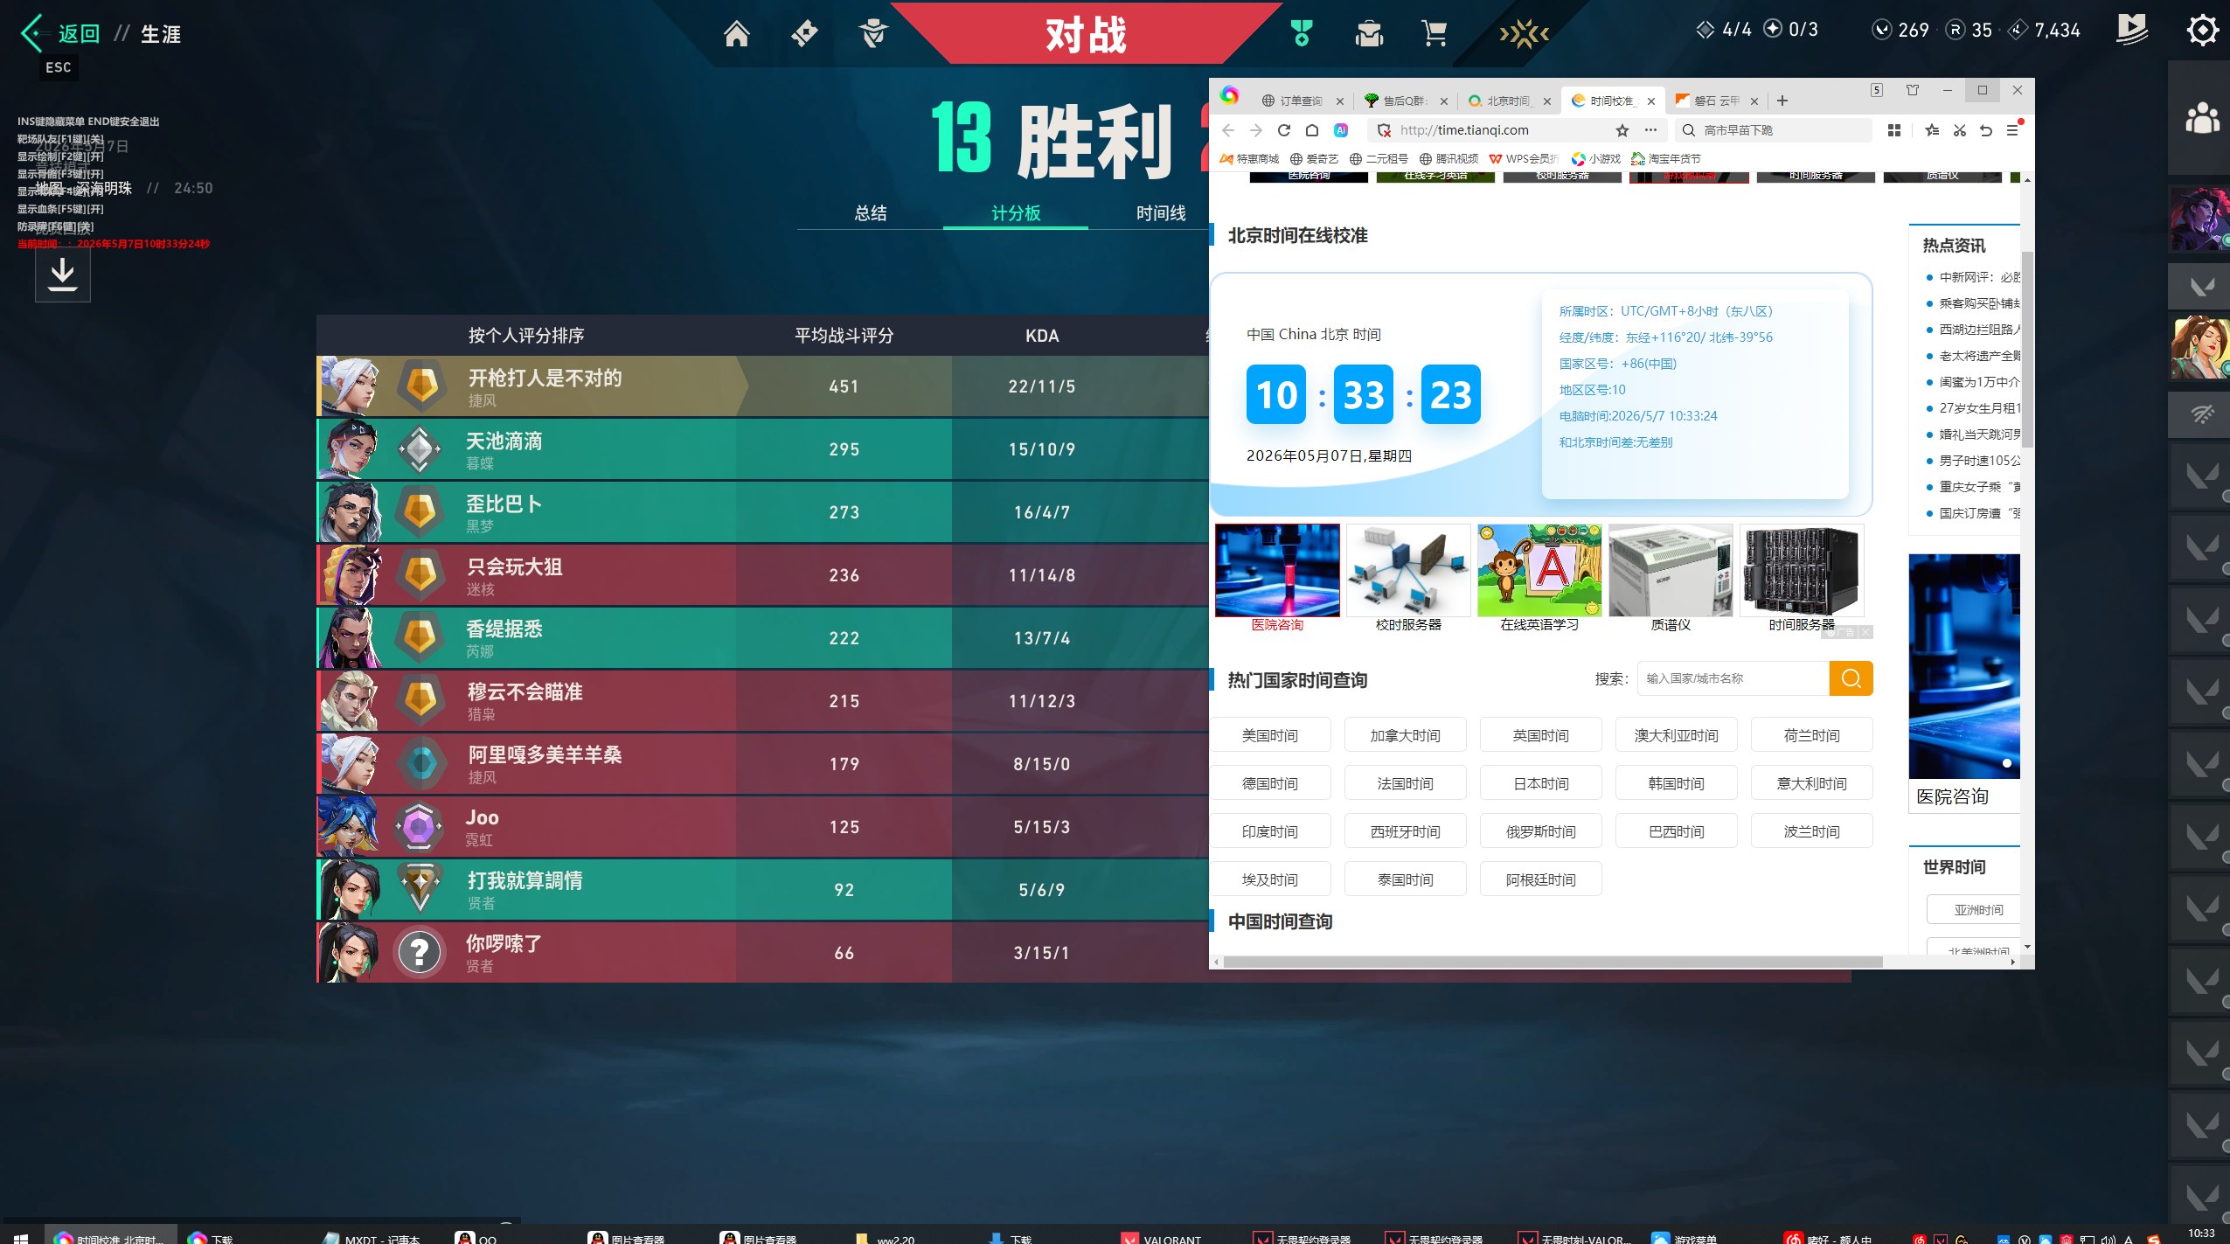Open 日本时间 link
The height and width of the screenshot is (1244, 2230).
click(x=1541, y=783)
